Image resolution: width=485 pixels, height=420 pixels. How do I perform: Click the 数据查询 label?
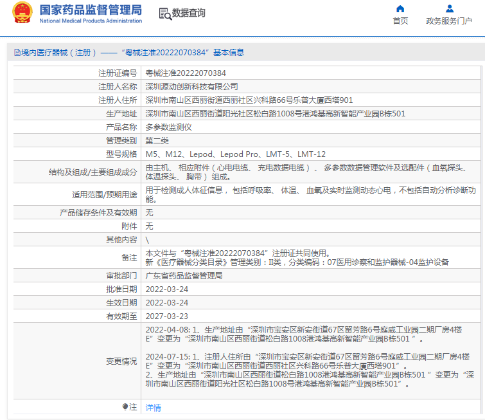click(x=189, y=13)
